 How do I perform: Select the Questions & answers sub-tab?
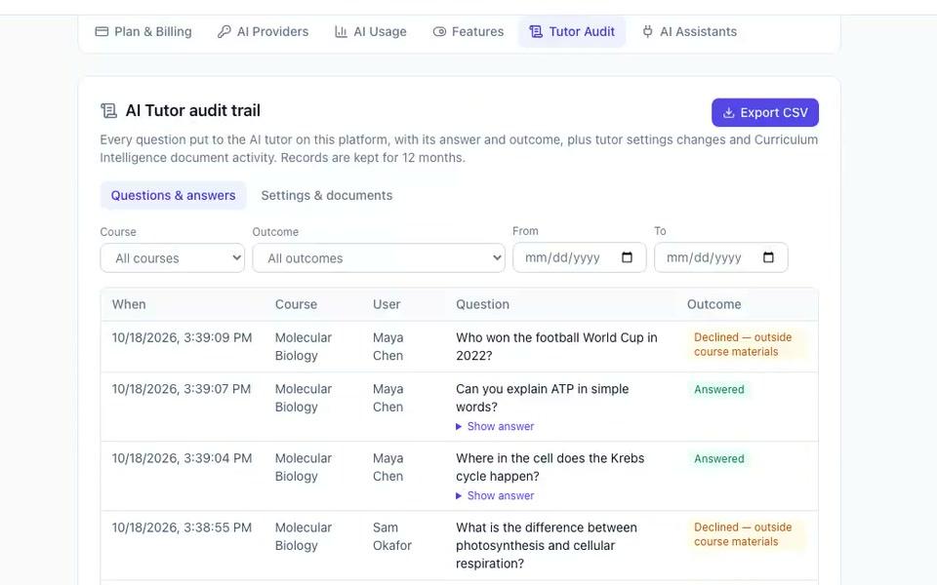pyautogui.click(x=174, y=195)
